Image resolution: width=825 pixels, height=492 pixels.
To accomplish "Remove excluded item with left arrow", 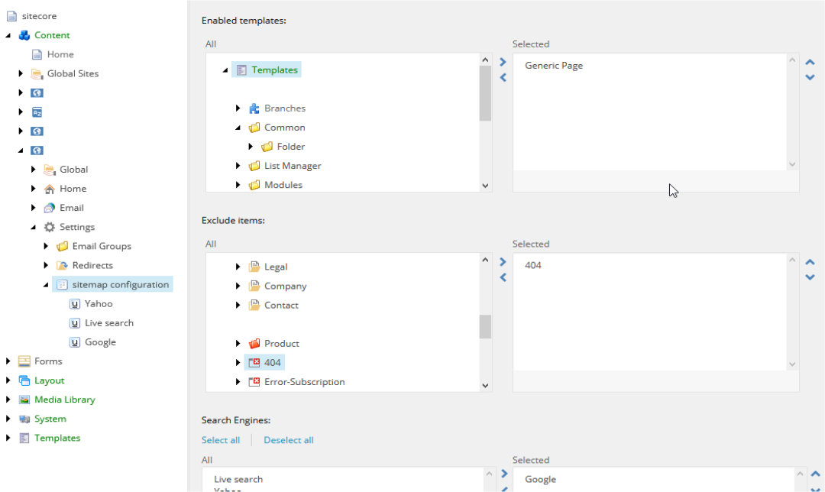I will pos(503,277).
